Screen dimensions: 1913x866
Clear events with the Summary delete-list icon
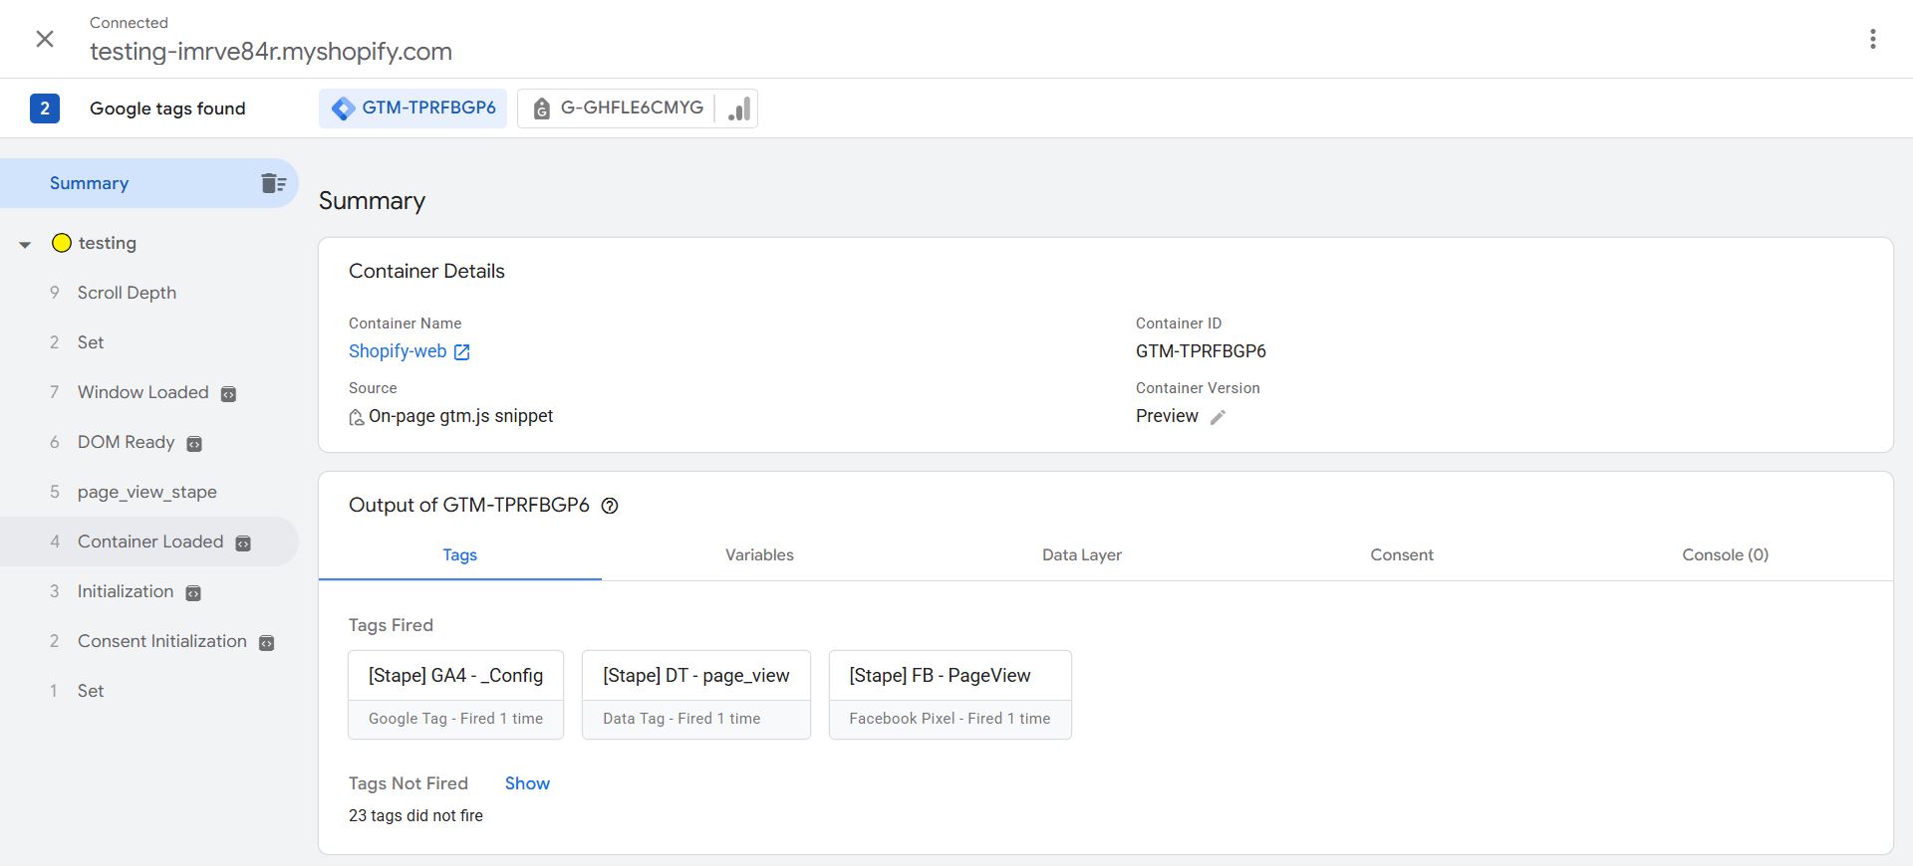click(x=273, y=183)
